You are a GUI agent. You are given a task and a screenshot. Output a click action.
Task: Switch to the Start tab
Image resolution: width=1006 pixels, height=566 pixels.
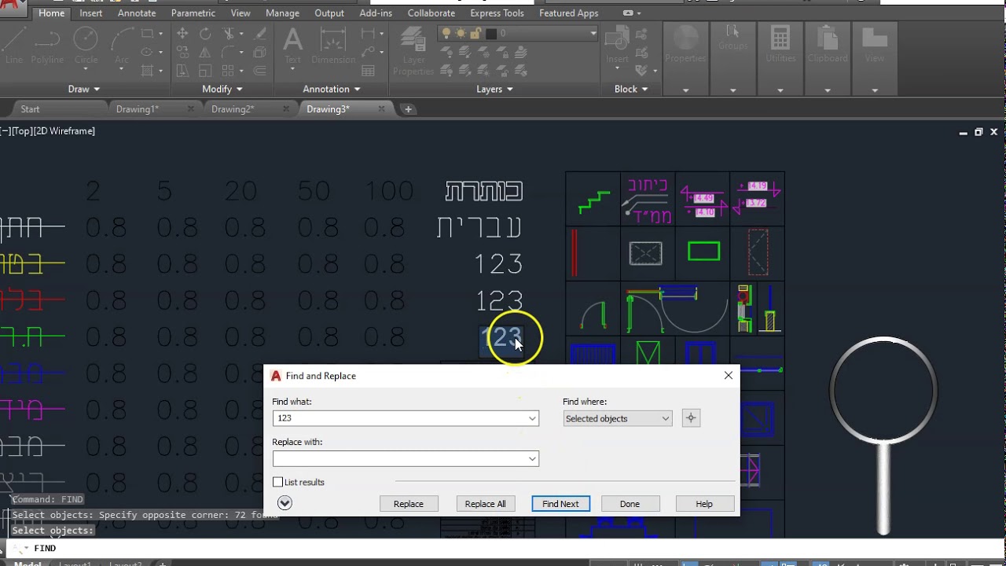point(30,109)
